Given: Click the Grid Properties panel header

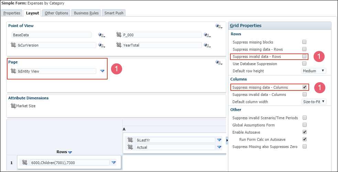Looking at the screenshot, I should point(280,26).
